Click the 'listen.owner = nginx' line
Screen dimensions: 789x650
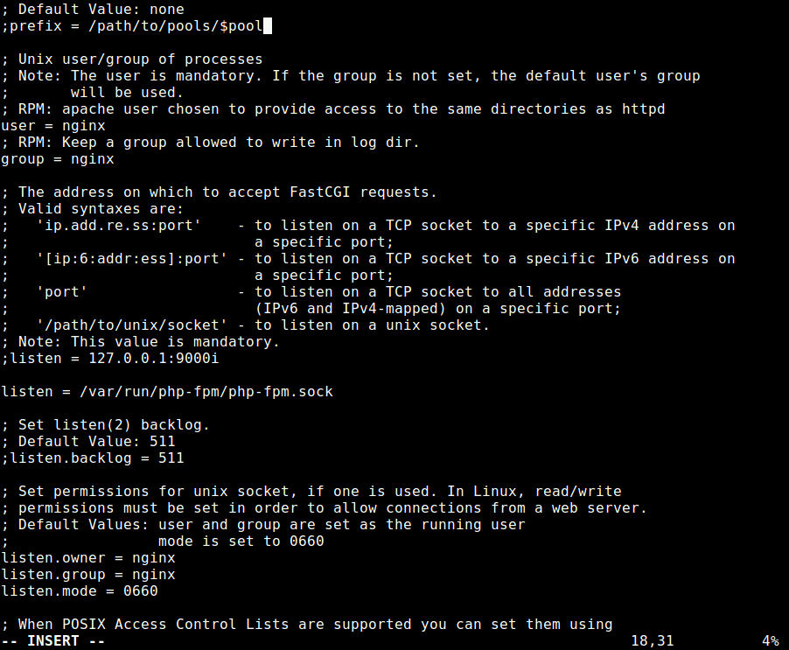click(x=88, y=557)
